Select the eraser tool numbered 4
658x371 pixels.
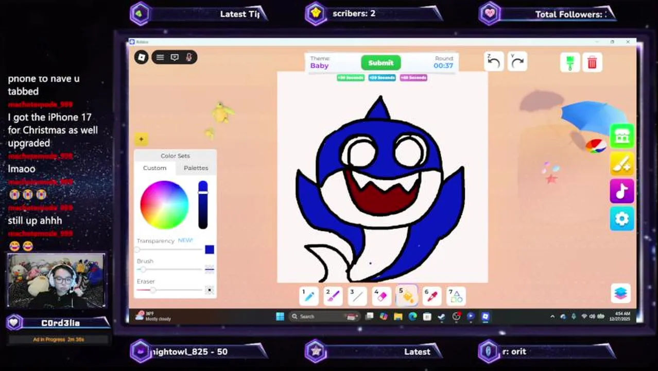click(x=382, y=296)
